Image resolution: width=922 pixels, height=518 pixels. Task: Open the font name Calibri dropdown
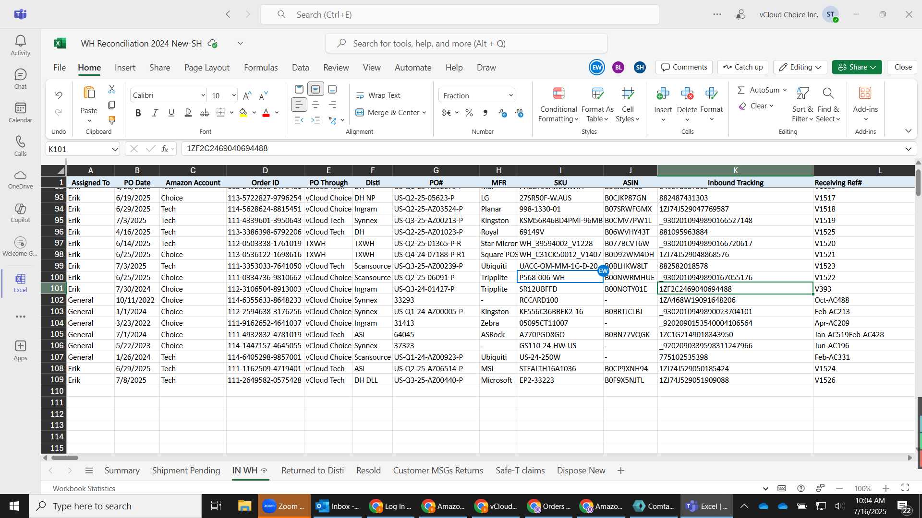click(x=203, y=95)
